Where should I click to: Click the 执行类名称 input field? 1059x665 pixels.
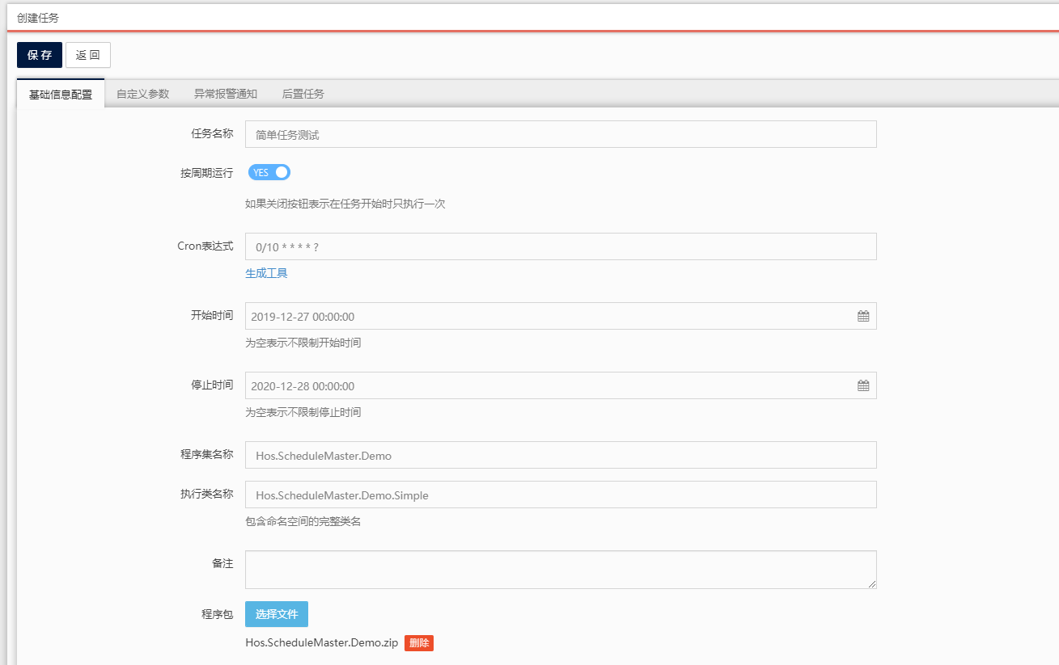click(560, 495)
